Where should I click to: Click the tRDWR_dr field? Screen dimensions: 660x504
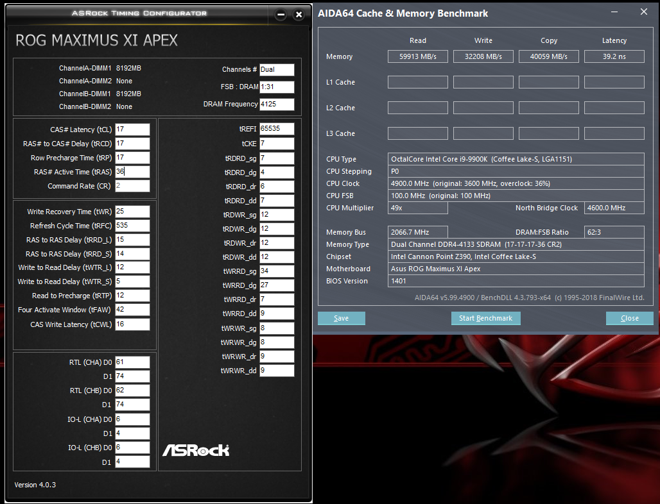(277, 243)
